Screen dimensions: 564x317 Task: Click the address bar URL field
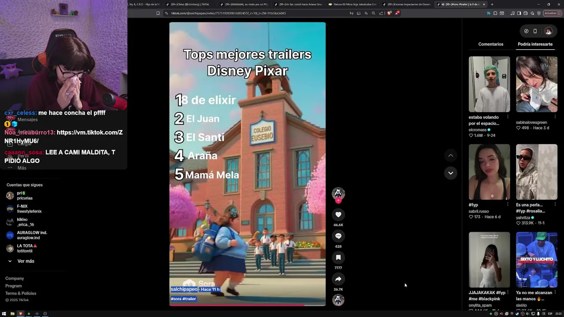(x=256, y=13)
